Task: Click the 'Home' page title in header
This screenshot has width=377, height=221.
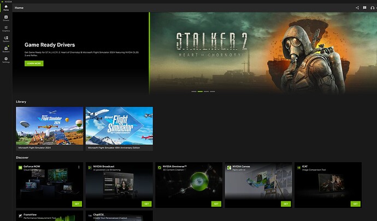Action: (19, 8)
